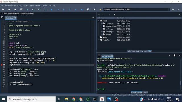Open Chrome from the taskbar

pos(73,99)
